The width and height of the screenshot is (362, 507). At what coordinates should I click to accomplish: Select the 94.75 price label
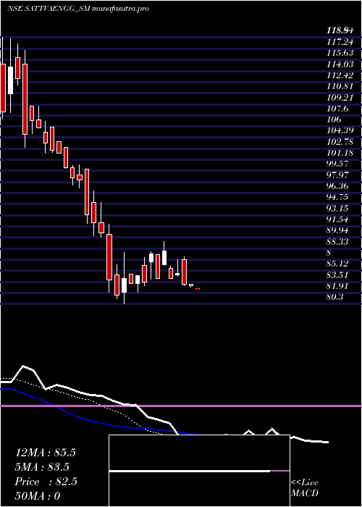coord(337,197)
